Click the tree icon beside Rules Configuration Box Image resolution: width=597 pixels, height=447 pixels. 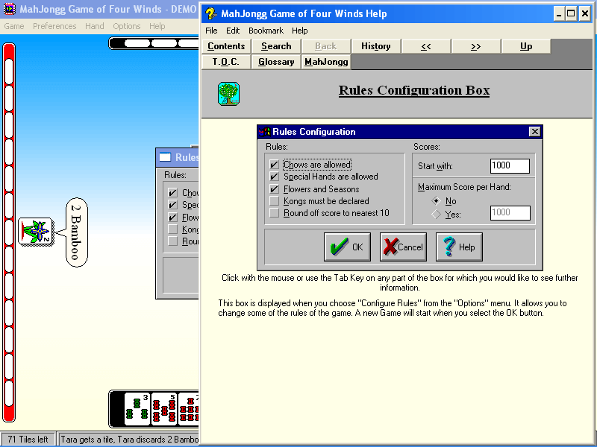(228, 94)
